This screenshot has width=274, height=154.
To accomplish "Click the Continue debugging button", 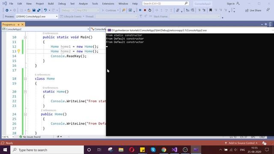I will 109,10.
